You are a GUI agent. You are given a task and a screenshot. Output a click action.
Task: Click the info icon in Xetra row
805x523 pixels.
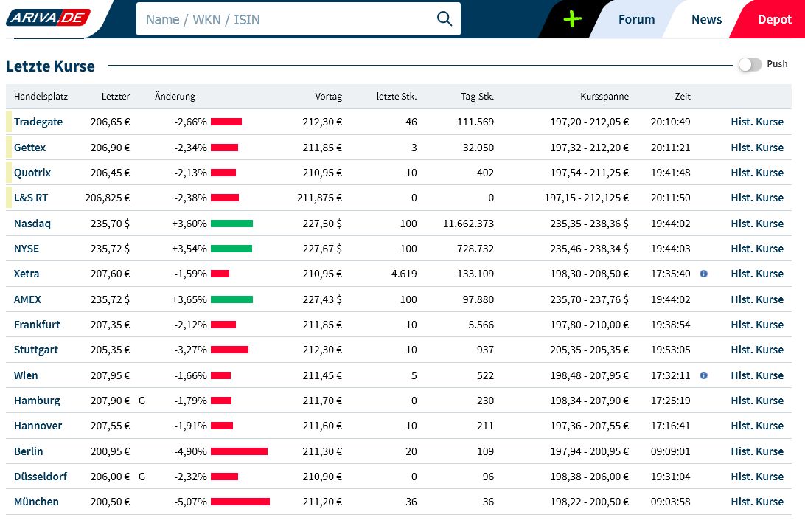(x=703, y=274)
